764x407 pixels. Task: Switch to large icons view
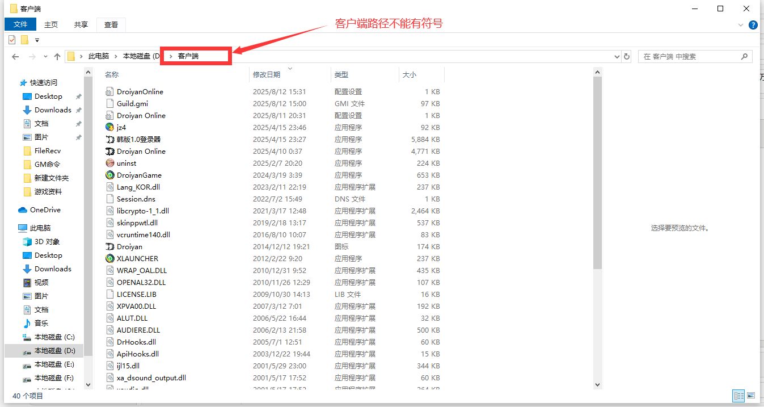tap(751, 395)
